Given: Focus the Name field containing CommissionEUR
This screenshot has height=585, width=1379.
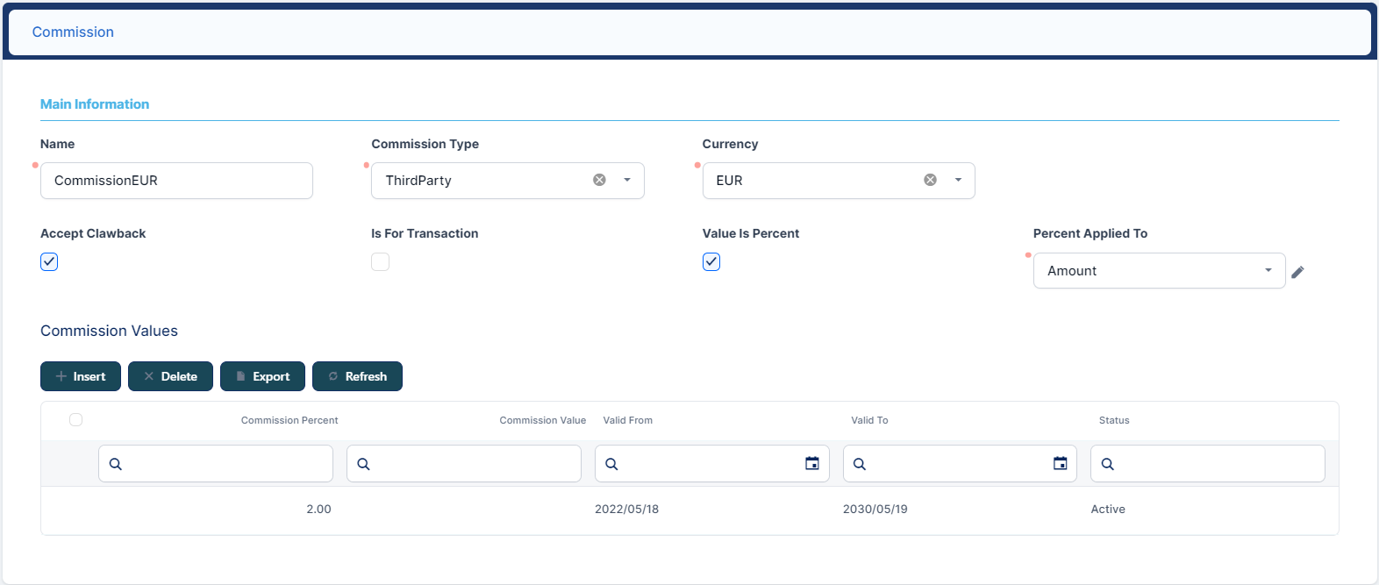Looking at the screenshot, I should (x=176, y=181).
